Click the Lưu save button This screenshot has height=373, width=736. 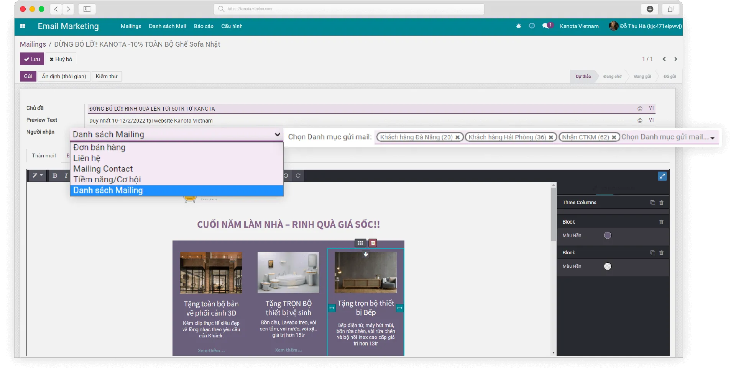32,59
